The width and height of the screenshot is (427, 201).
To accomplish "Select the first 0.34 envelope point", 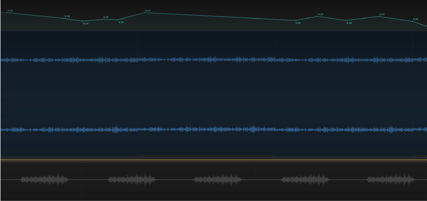I will (x=295, y=20).
